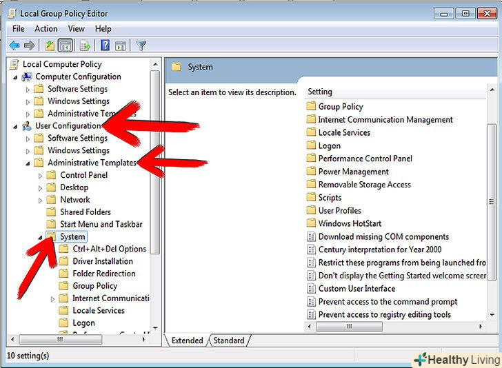Click the Century interpretation for Year 2000 icon
502x368 pixels.
[311, 249]
